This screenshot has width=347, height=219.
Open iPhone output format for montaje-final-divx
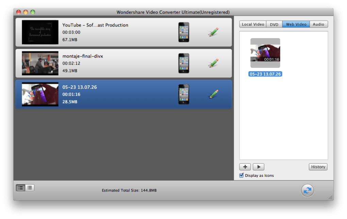(184, 63)
